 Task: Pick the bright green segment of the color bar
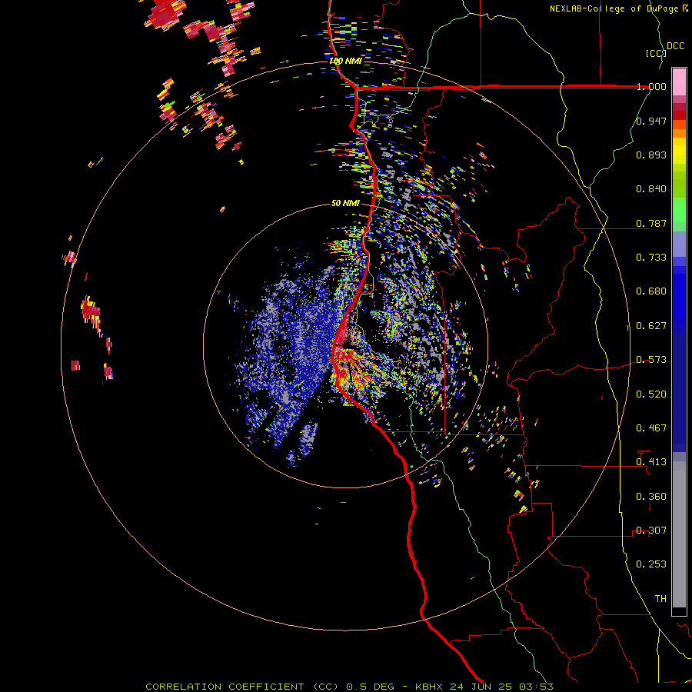(679, 210)
